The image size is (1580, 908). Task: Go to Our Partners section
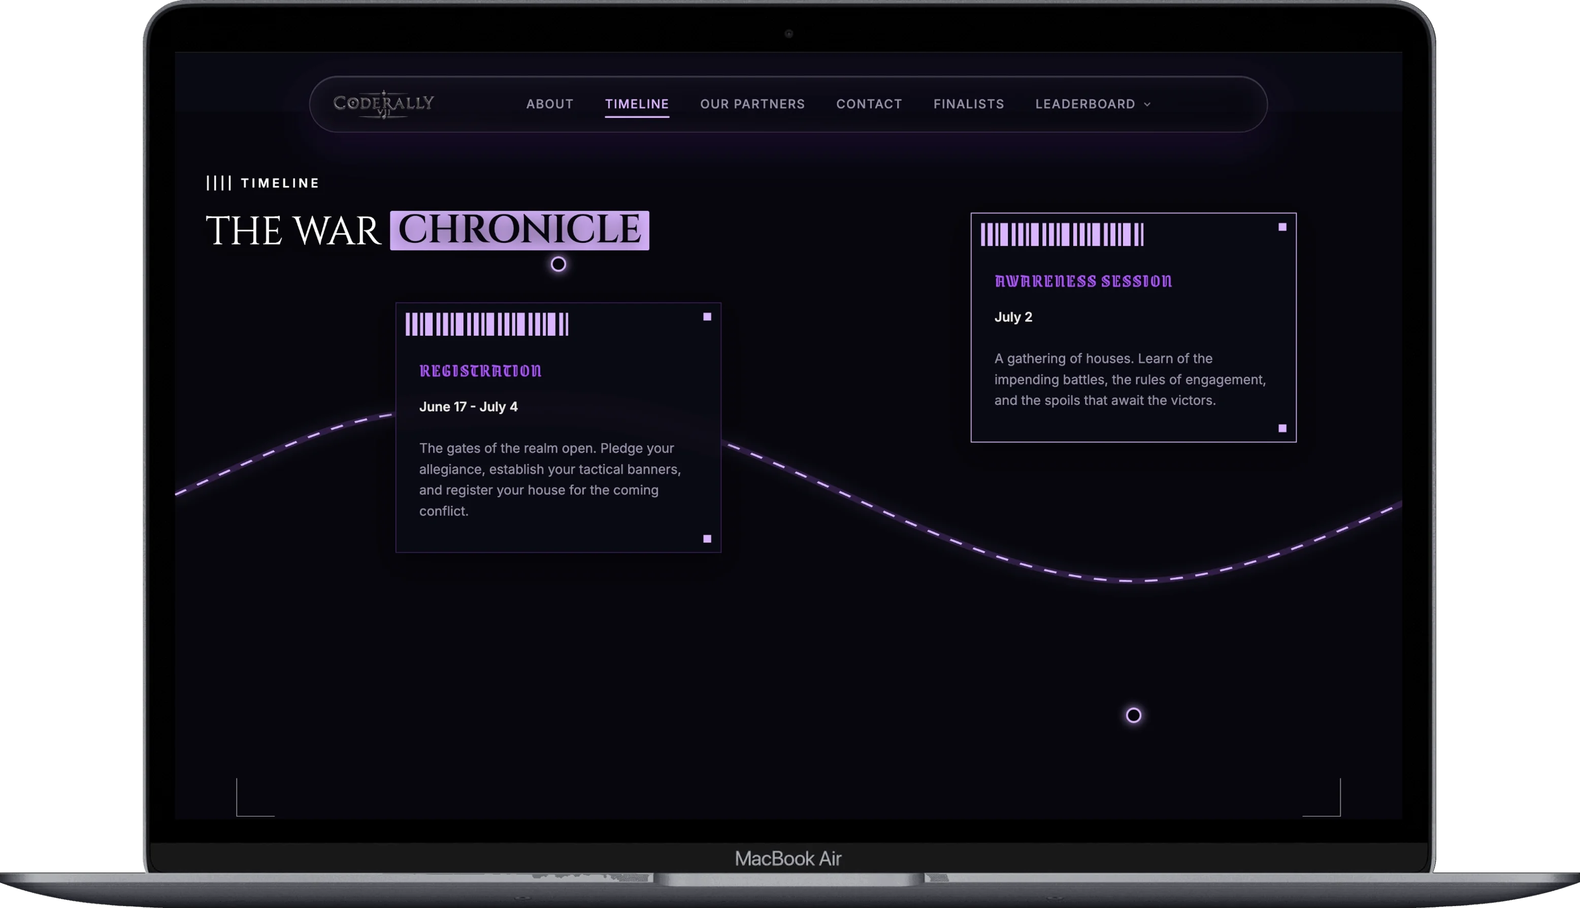click(x=752, y=104)
